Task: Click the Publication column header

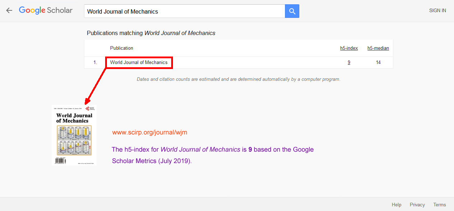Action: tap(122, 48)
